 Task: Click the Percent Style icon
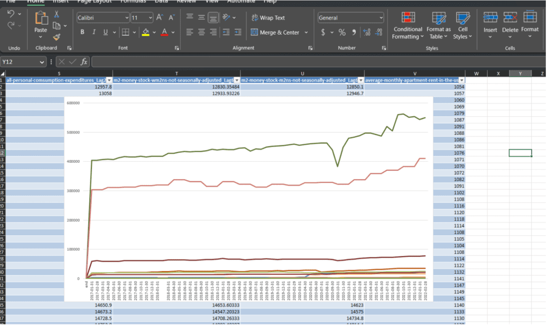(342, 33)
